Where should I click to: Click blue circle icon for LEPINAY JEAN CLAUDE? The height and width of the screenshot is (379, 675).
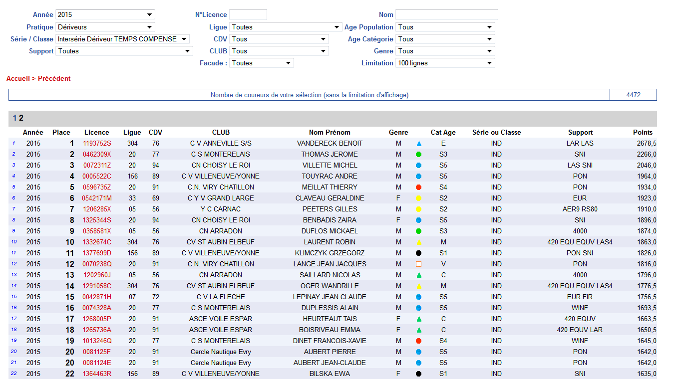pyautogui.click(x=419, y=297)
